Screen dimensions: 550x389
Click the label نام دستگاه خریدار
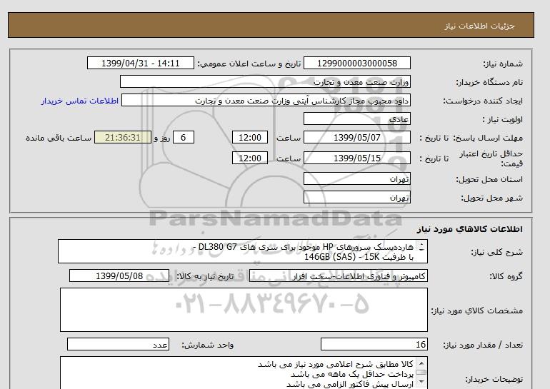489,82
